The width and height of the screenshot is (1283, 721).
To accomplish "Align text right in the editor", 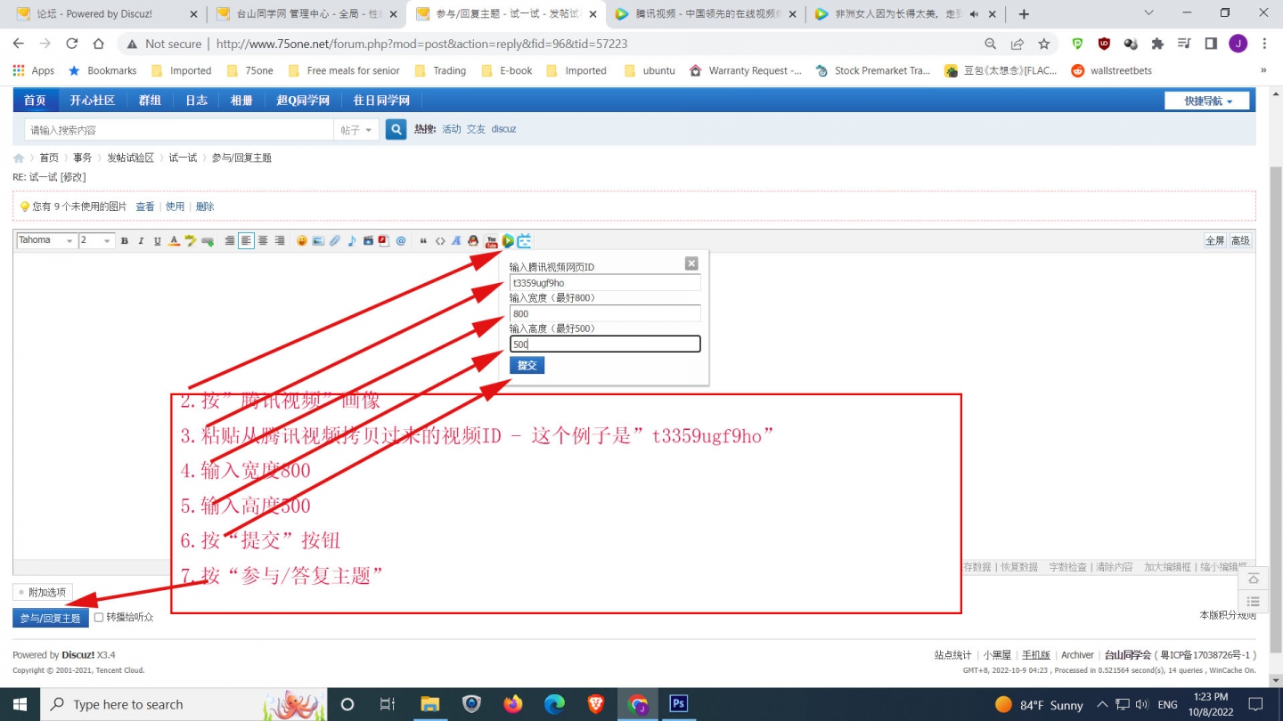I will (x=280, y=240).
